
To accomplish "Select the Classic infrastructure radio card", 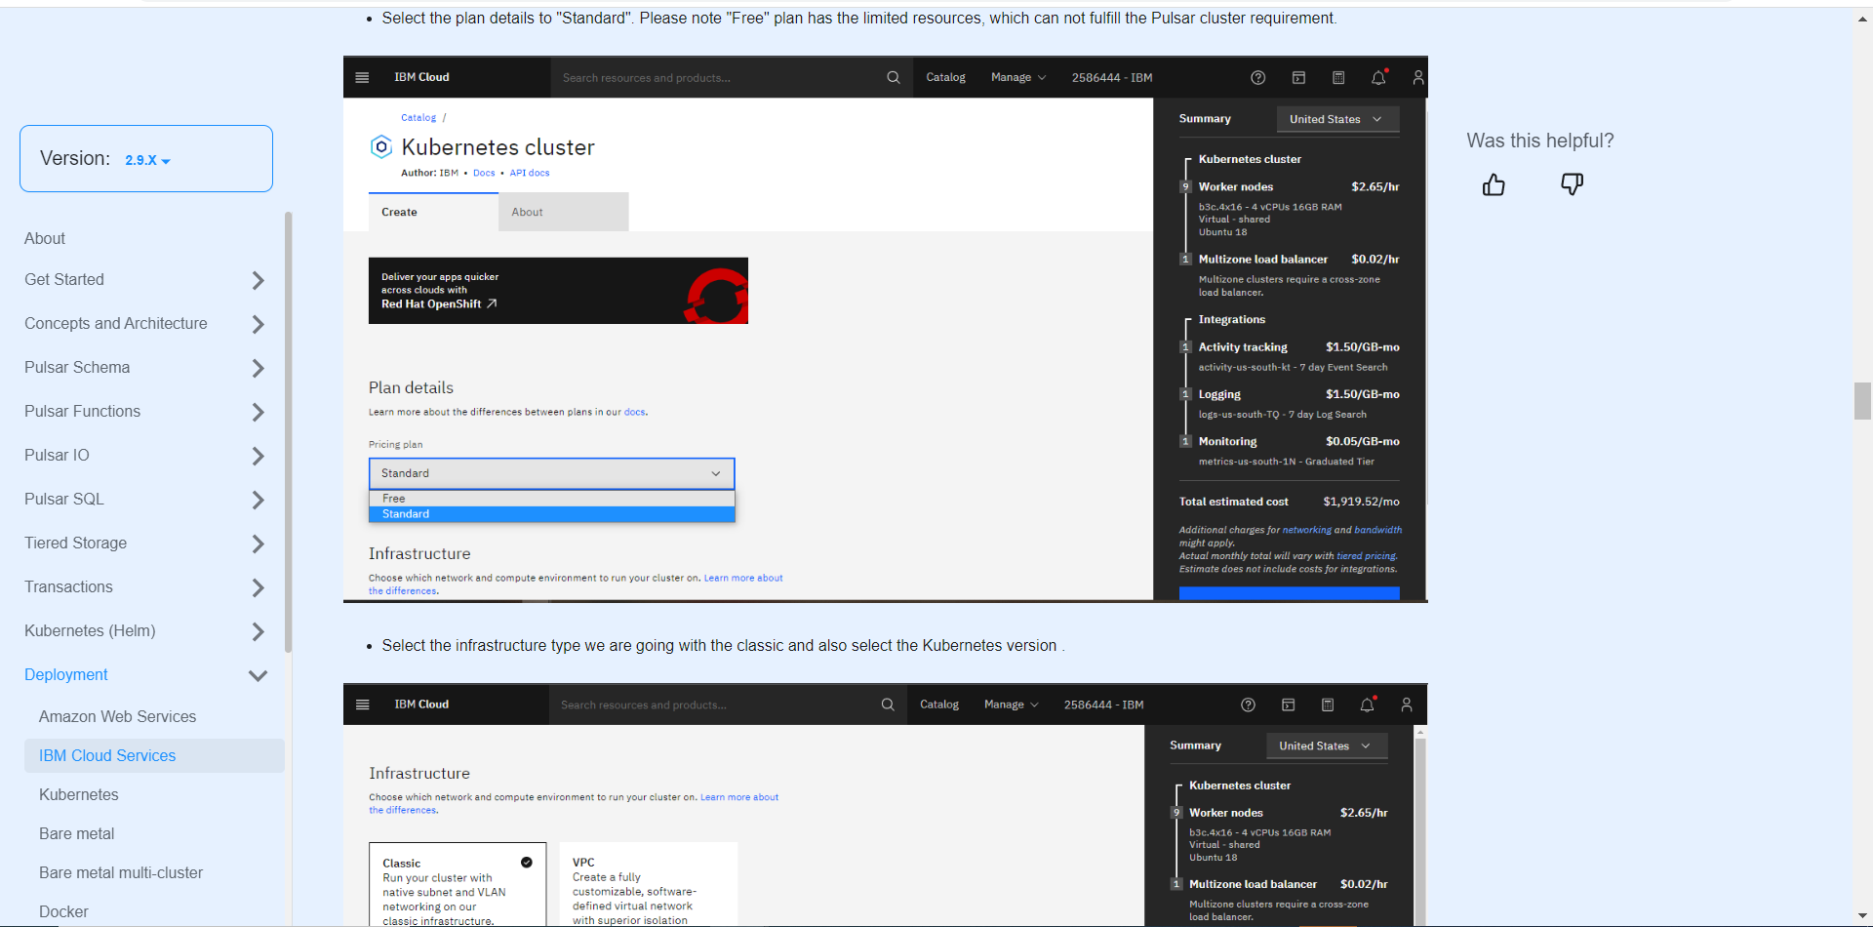I will [x=458, y=884].
